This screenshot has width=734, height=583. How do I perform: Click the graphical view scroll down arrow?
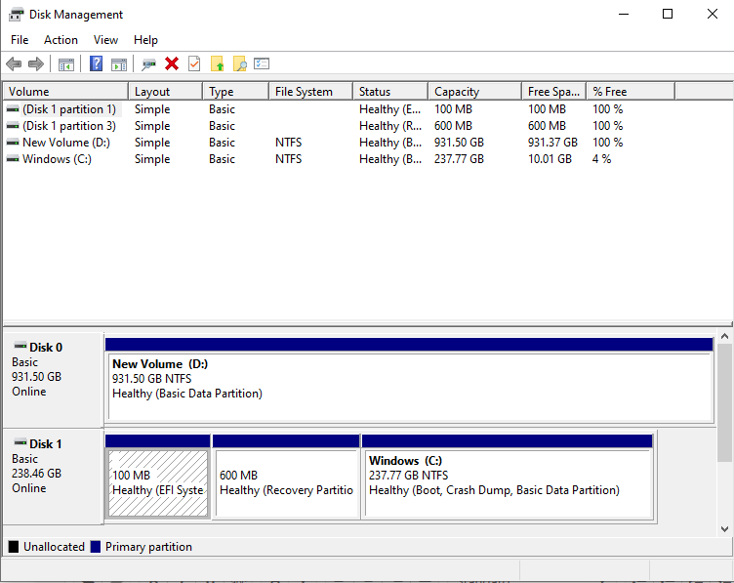(x=724, y=529)
